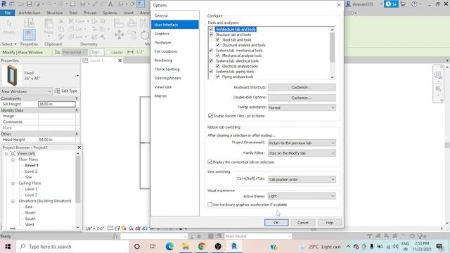Screen dimensions: 450x253
Task: Click the Save icon in quick access toolbar
Action: pyautogui.click(x=30, y=4)
